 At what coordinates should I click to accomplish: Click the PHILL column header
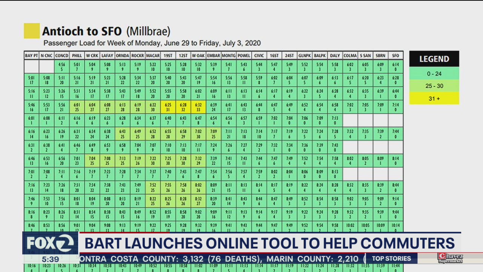pos(77,56)
